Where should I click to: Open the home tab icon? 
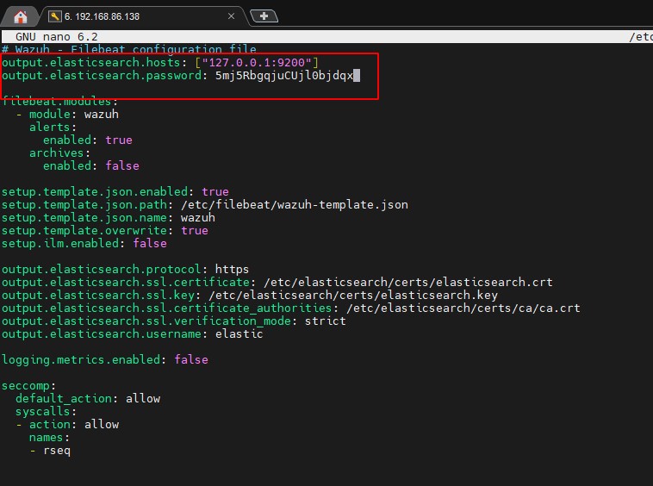20,16
